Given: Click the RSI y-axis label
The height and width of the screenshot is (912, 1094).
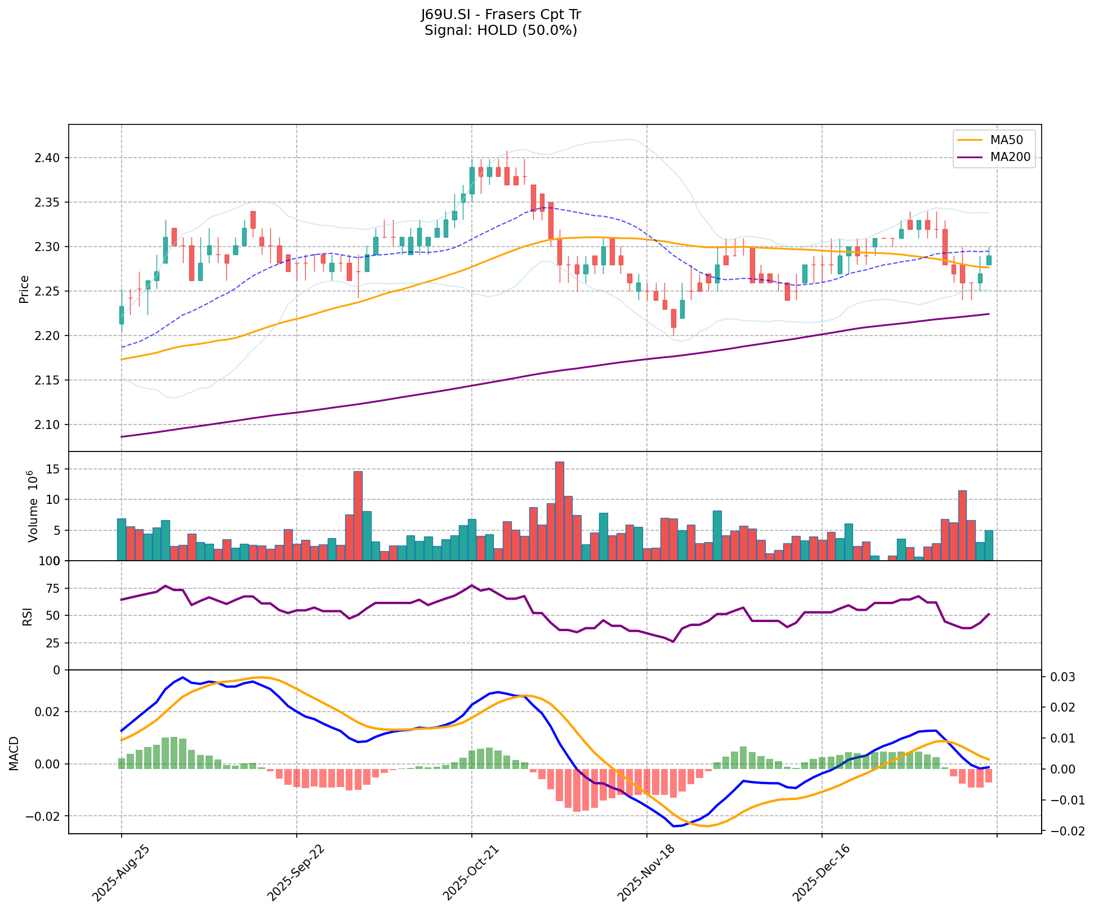Looking at the screenshot, I should [x=27, y=616].
